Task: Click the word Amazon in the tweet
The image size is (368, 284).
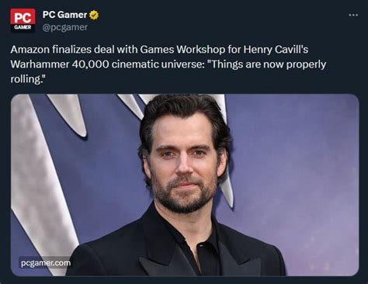Action: point(30,49)
